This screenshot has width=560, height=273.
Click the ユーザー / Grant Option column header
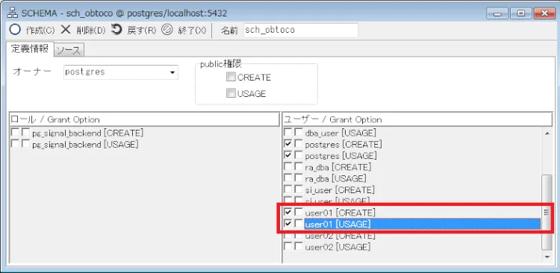(417, 119)
